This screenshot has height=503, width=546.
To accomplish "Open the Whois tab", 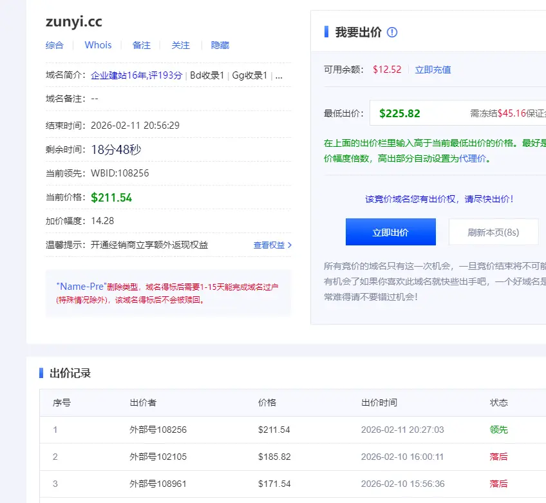I will click(99, 45).
